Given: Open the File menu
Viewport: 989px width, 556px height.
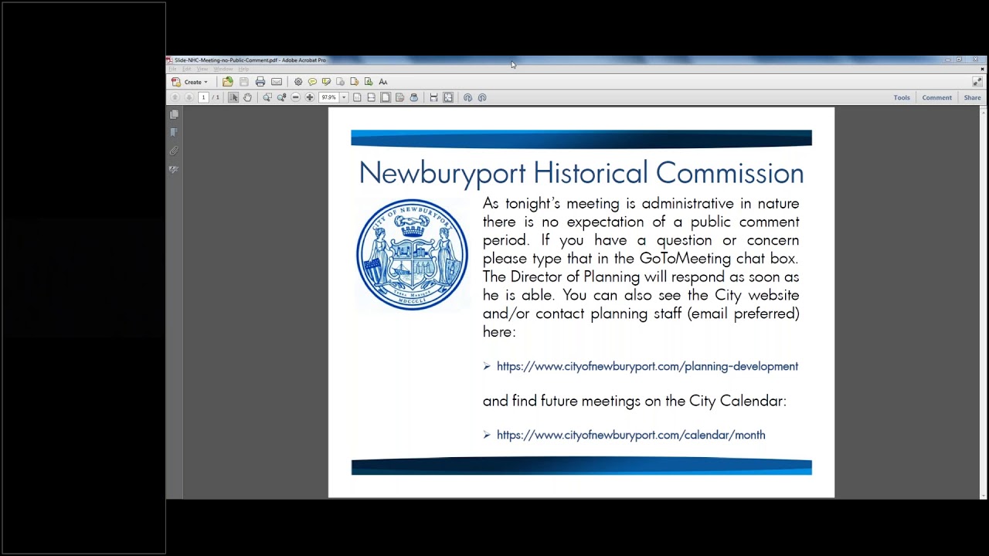Looking at the screenshot, I should [x=172, y=69].
